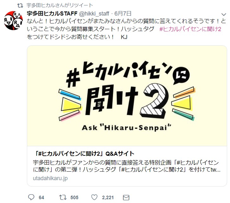Image resolution: width=230 pixels, height=203 pixels.
Task: Open the 6月7日 tweet timestamp
Action: point(123,14)
